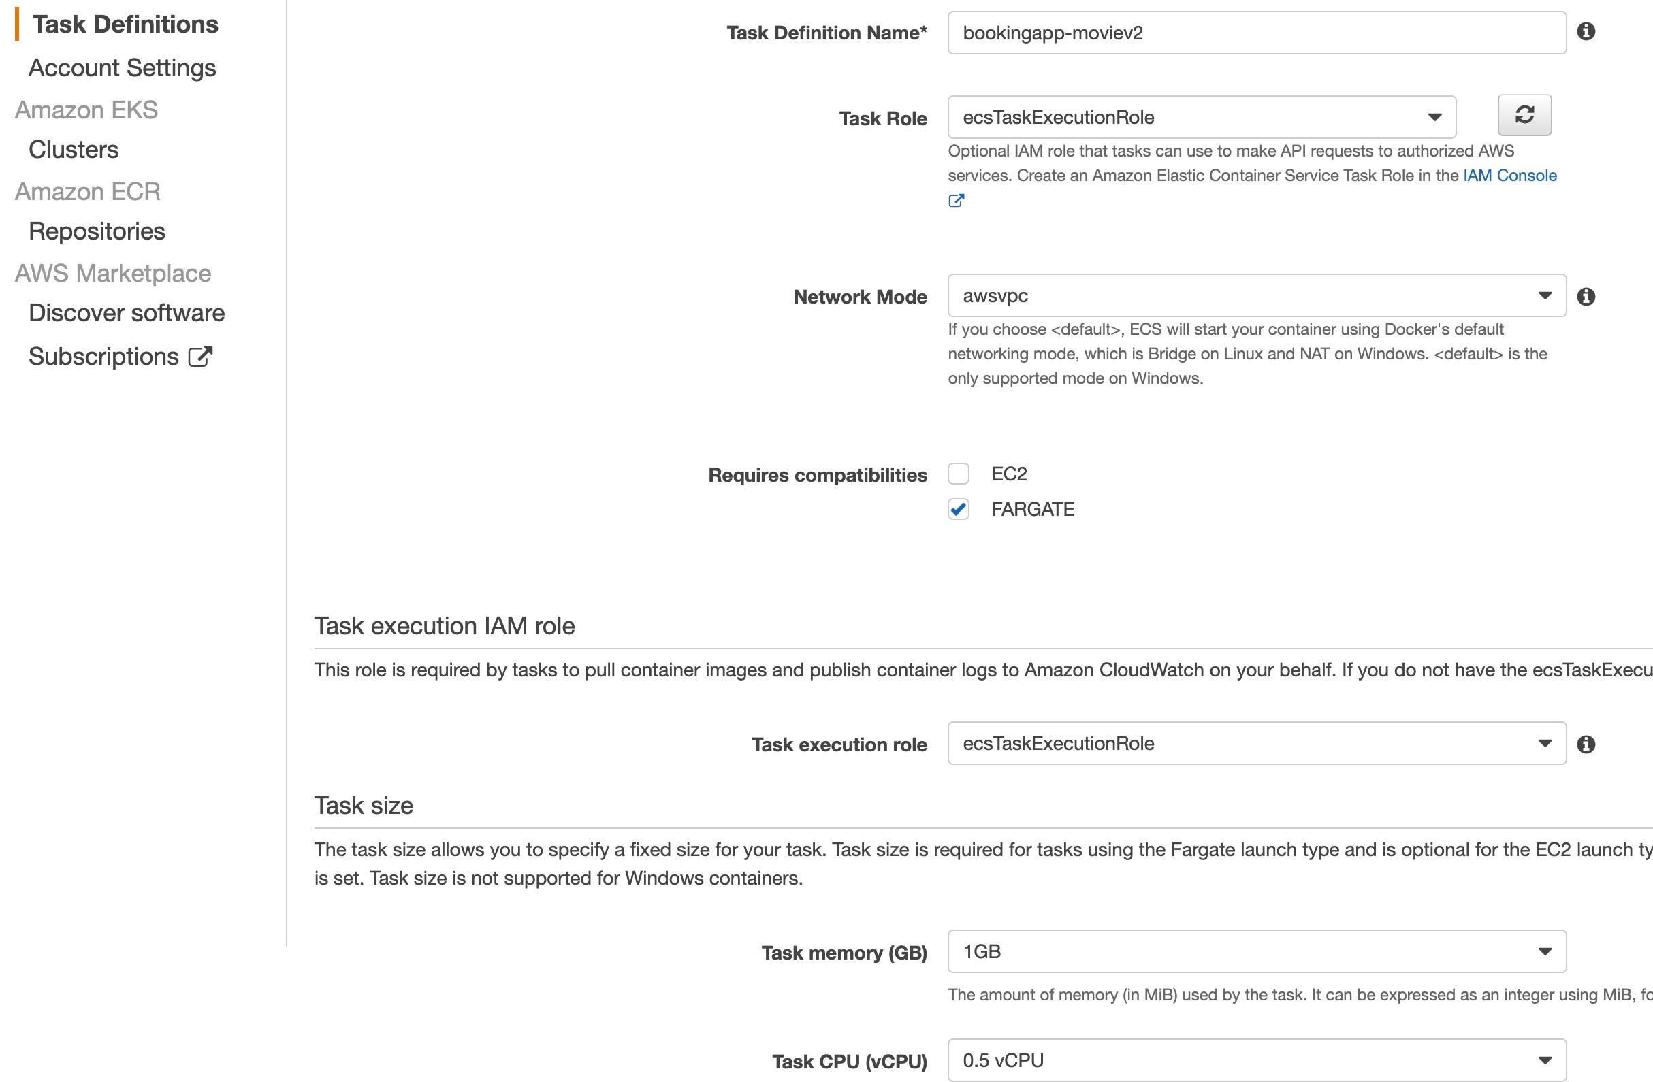Image resolution: width=1653 pixels, height=1082 pixels.
Task: Open Repositories under Amazon ECR
Action: click(x=97, y=231)
